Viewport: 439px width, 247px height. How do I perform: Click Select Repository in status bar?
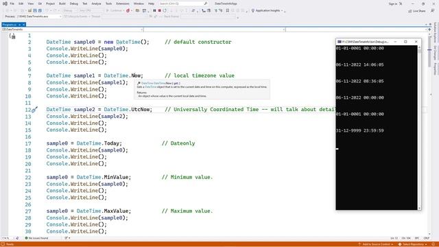pyautogui.click(x=413, y=244)
